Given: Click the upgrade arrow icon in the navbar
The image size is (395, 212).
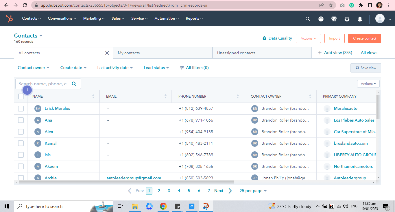Looking at the screenshot, I should click(321, 19).
